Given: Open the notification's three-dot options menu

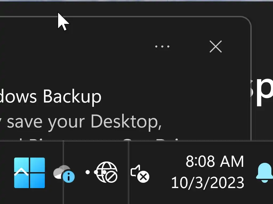Looking at the screenshot, I should click(162, 47).
